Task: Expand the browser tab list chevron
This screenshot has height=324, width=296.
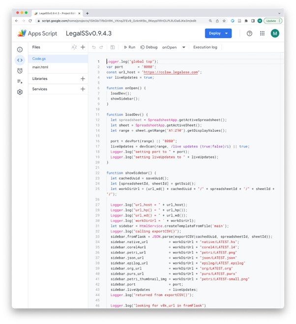Action: [x=279, y=13]
